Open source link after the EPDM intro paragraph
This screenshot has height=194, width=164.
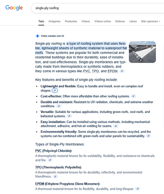pos(122,71)
